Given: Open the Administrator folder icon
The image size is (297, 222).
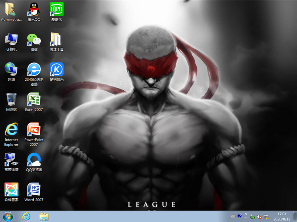Looking at the screenshot, I should point(11,12).
